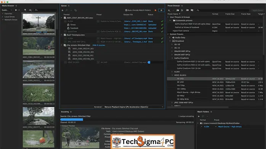Click the Media Browser forward arrow
This screenshot has width=266, height=149.
pos(19,10)
